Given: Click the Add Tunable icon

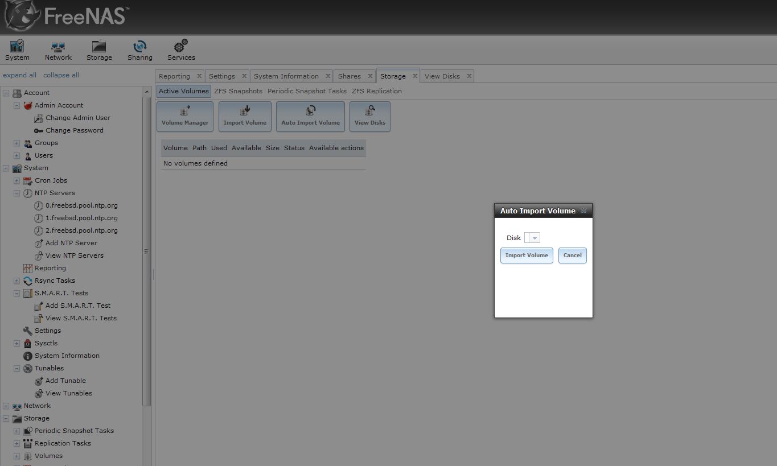Looking at the screenshot, I should click(x=38, y=381).
